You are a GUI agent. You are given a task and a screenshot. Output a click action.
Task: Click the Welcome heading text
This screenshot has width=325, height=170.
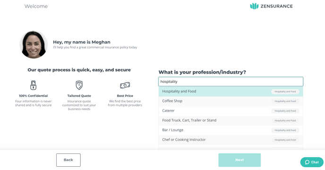click(x=36, y=6)
